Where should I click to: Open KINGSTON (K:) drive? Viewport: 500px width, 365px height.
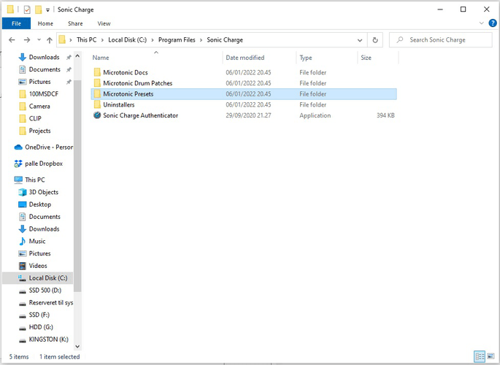pyautogui.click(x=48, y=339)
